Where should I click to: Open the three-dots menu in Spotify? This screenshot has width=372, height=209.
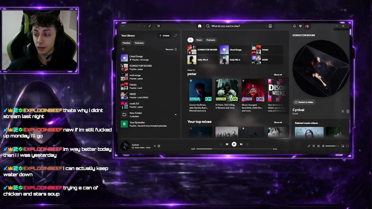(x=123, y=26)
